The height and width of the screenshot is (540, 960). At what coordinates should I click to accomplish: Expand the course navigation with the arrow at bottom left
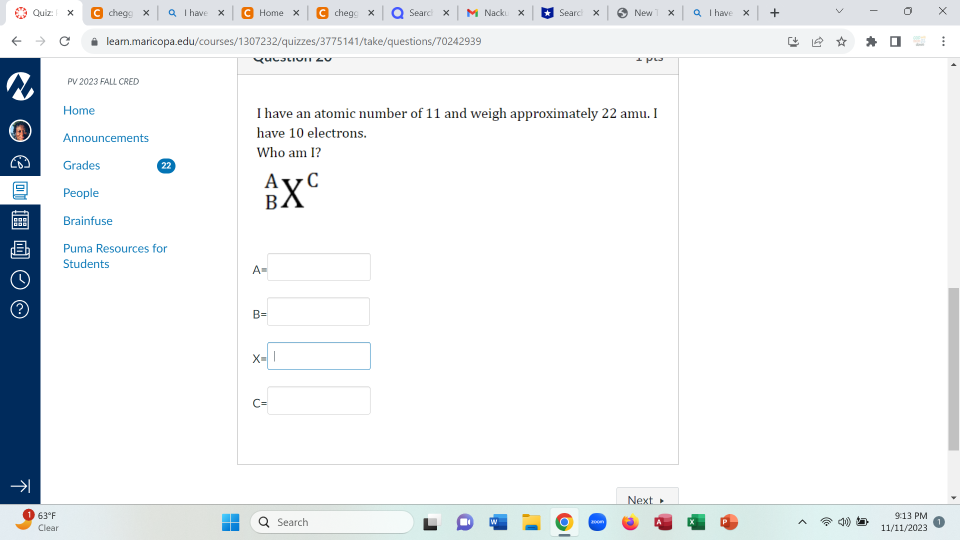pos(20,485)
